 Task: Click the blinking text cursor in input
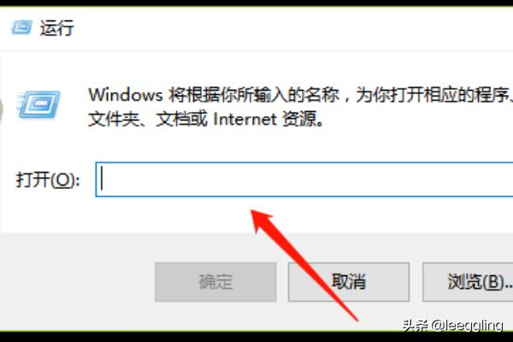pos(102,179)
